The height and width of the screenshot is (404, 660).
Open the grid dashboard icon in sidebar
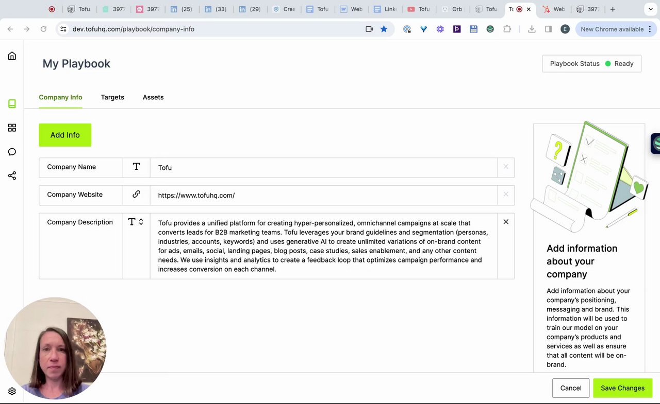[12, 128]
